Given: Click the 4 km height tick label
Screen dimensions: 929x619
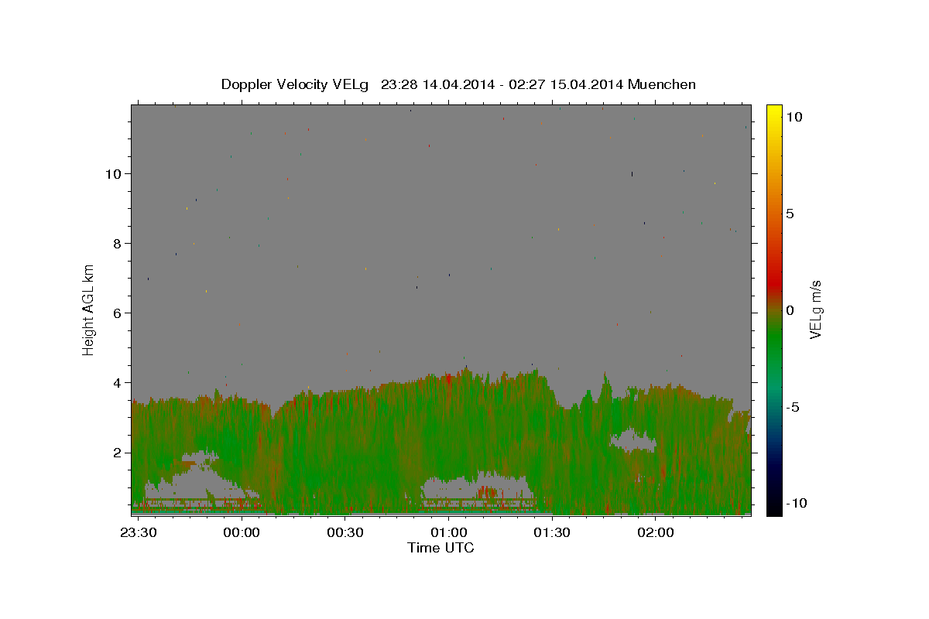Looking at the screenshot, I should click(117, 382).
